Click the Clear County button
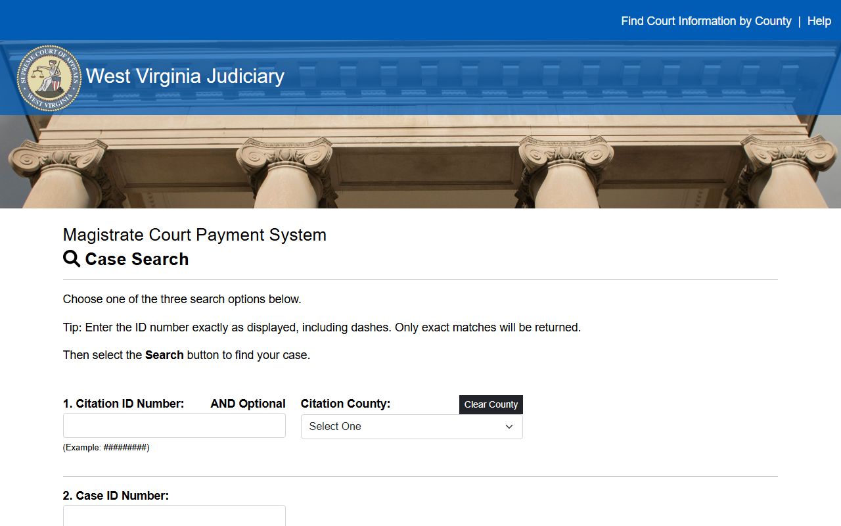This screenshot has width=841, height=526. pyautogui.click(x=491, y=404)
